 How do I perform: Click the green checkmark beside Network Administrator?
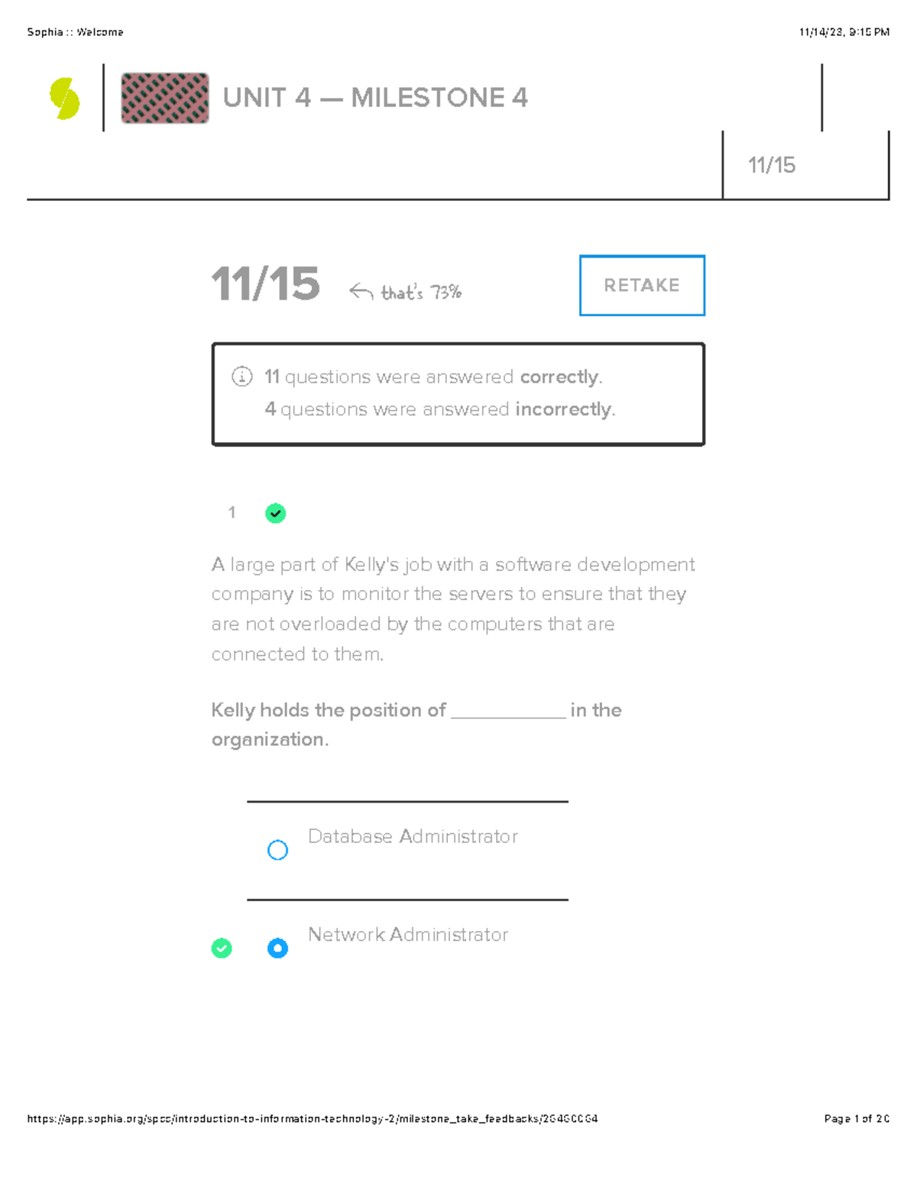tap(222, 949)
